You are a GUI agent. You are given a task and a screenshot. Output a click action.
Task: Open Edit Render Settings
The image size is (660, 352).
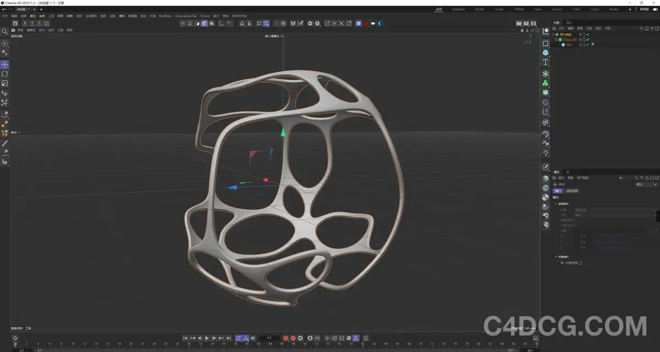(317, 23)
